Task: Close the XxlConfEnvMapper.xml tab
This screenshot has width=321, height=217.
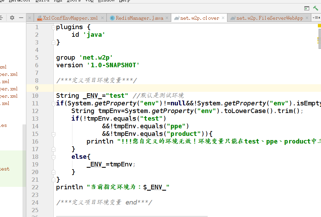Action: pos(102,18)
